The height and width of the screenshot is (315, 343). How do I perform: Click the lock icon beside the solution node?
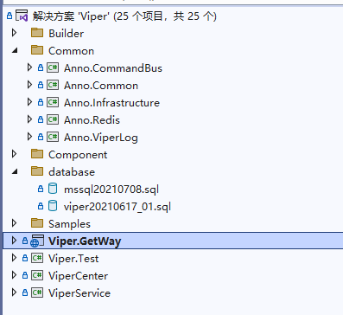pyautogui.click(x=10, y=16)
